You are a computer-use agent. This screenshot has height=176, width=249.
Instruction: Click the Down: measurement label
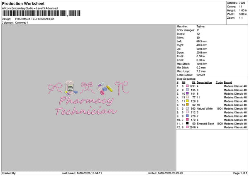[181, 53]
